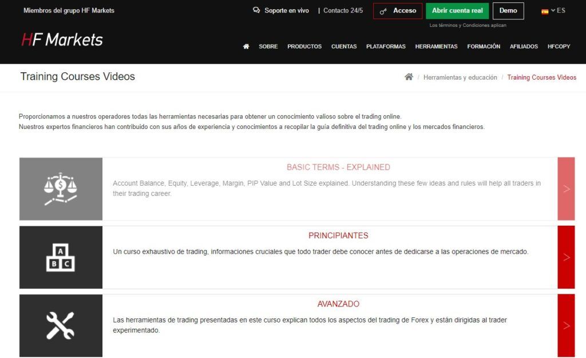Open Soporte en vivo link
586x358 pixels.
pos(287,10)
